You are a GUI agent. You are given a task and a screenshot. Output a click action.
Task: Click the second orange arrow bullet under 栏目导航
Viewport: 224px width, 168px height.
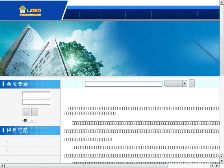coord(8,151)
